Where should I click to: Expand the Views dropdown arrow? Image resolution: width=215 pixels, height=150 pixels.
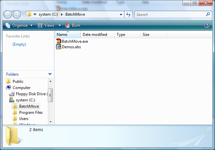60,25
